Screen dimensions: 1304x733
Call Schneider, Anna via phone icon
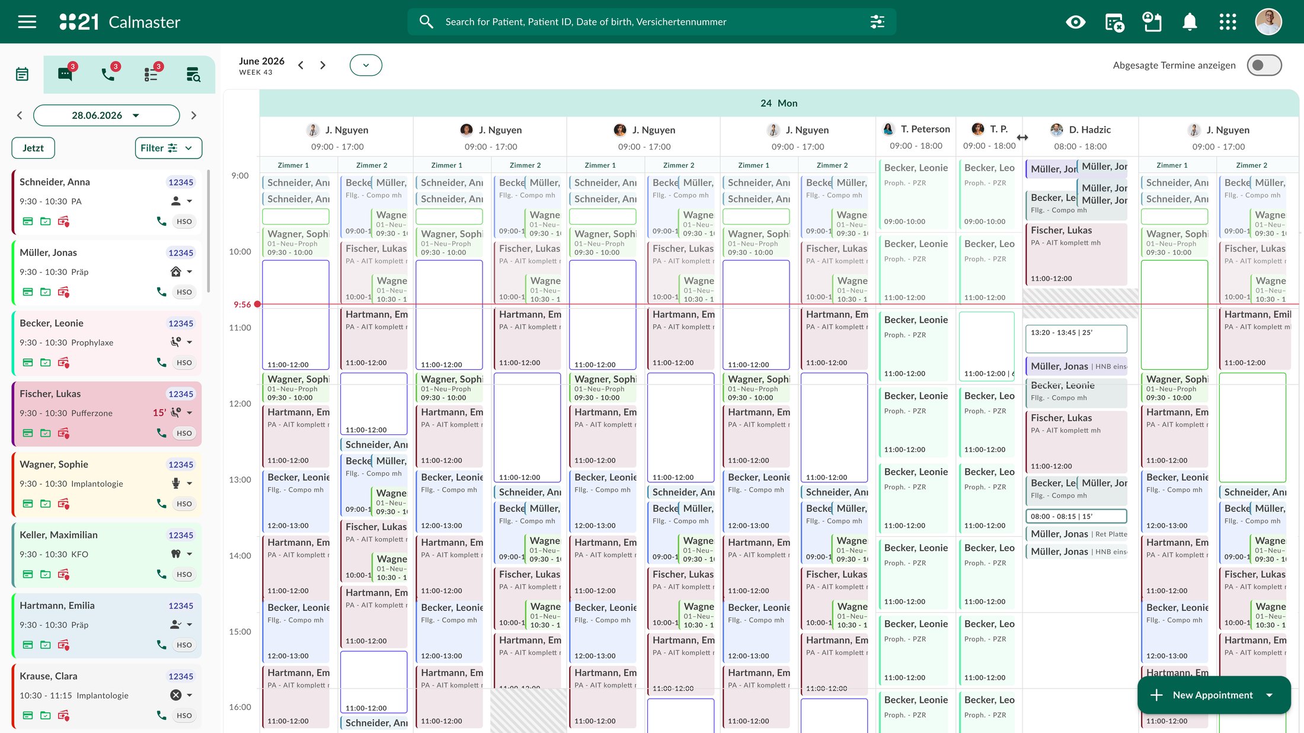(161, 221)
